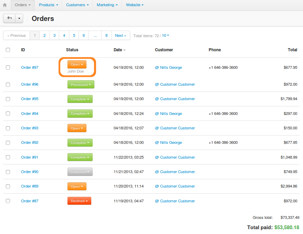Sort orders by the Total column header
Screen dimensions: 303x234
pos(292,50)
